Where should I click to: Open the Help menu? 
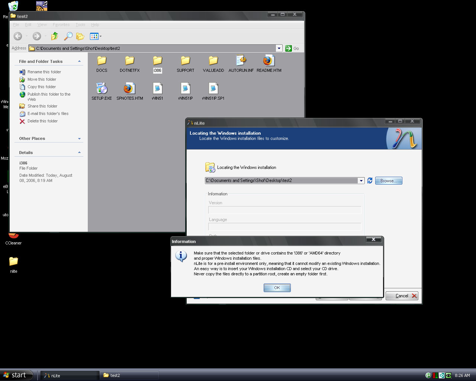[95, 25]
